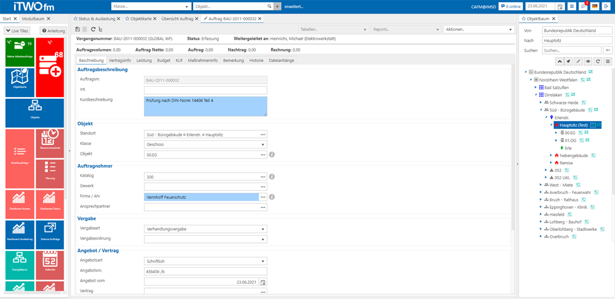
Task: Click the info icon next to Firma / AN
Action: (x=272, y=197)
